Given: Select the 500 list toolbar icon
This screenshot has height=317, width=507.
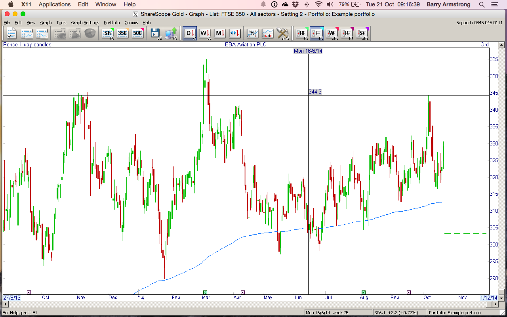Looking at the screenshot, I should tap(137, 33).
